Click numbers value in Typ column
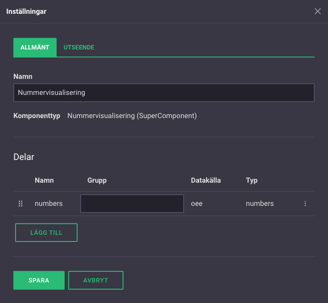Viewport: 328px width, 303px height. coord(260,204)
